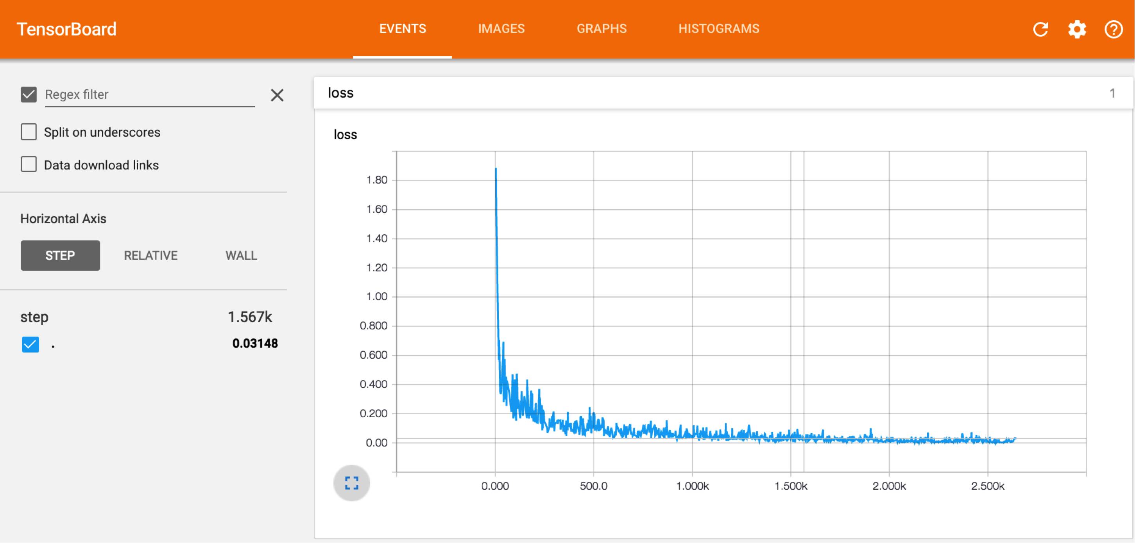The height and width of the screenshot is (543, 1135).
Task: Uncheck the Regex filter checkbox
Action: coord(29,94)
